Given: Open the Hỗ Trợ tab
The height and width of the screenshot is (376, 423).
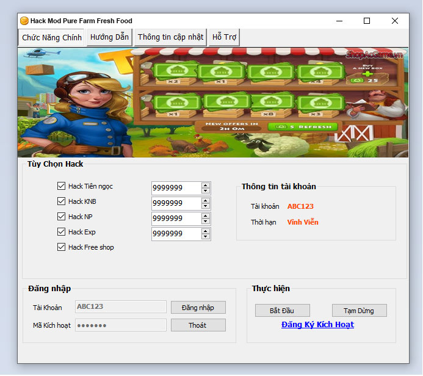Looking at the screenshot, I should (224, 37).
